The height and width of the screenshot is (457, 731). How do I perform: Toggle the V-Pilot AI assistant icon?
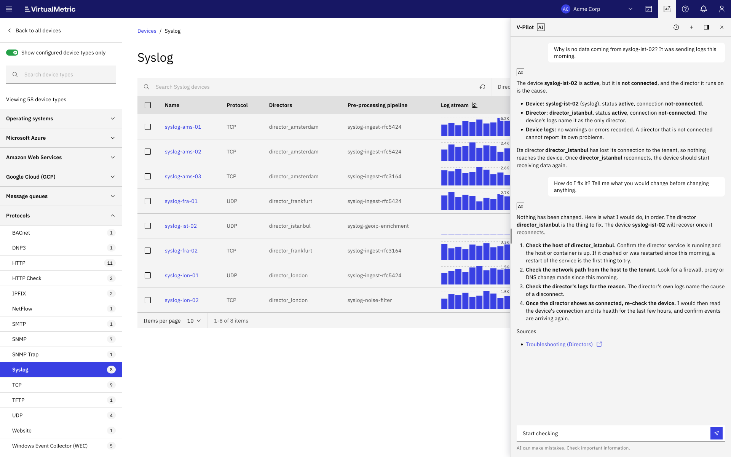point(667,9)
